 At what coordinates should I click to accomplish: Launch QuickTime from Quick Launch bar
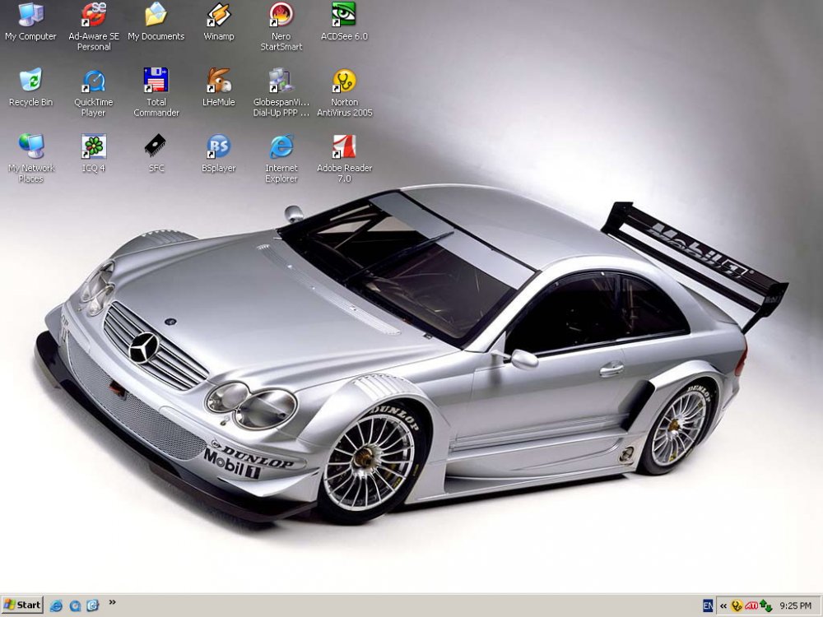tap(75, 605)
